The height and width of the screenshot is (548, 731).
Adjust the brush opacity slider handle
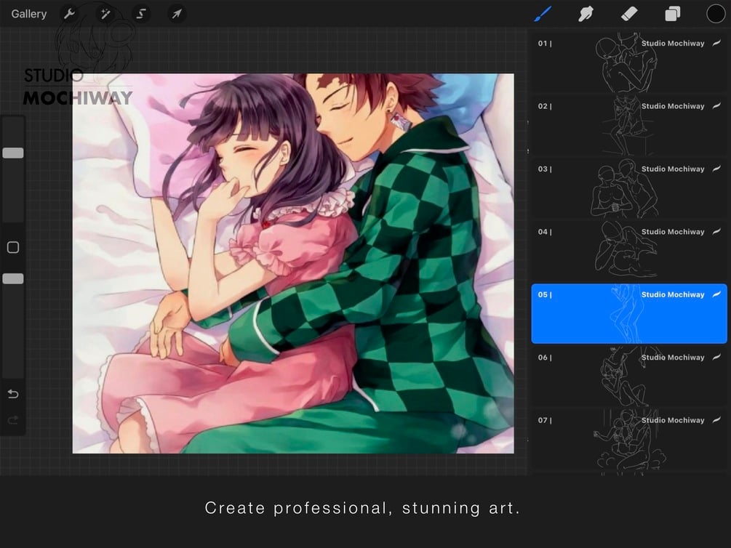[13, 278]
